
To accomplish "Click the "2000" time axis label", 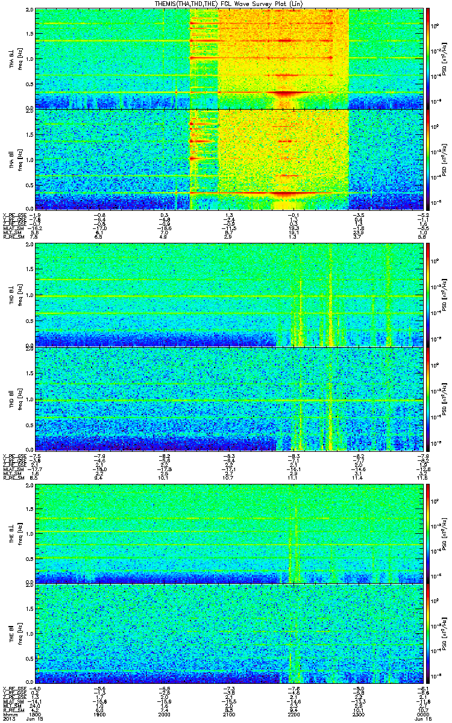I will pos(163,714).
